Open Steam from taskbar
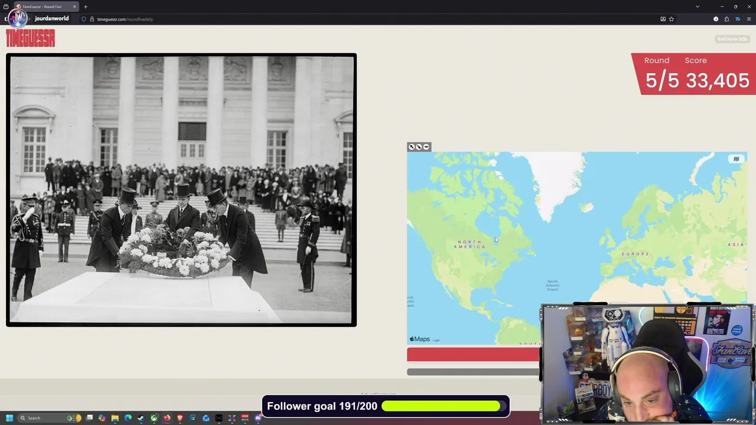The image size is (756, 425). point(141,418)
